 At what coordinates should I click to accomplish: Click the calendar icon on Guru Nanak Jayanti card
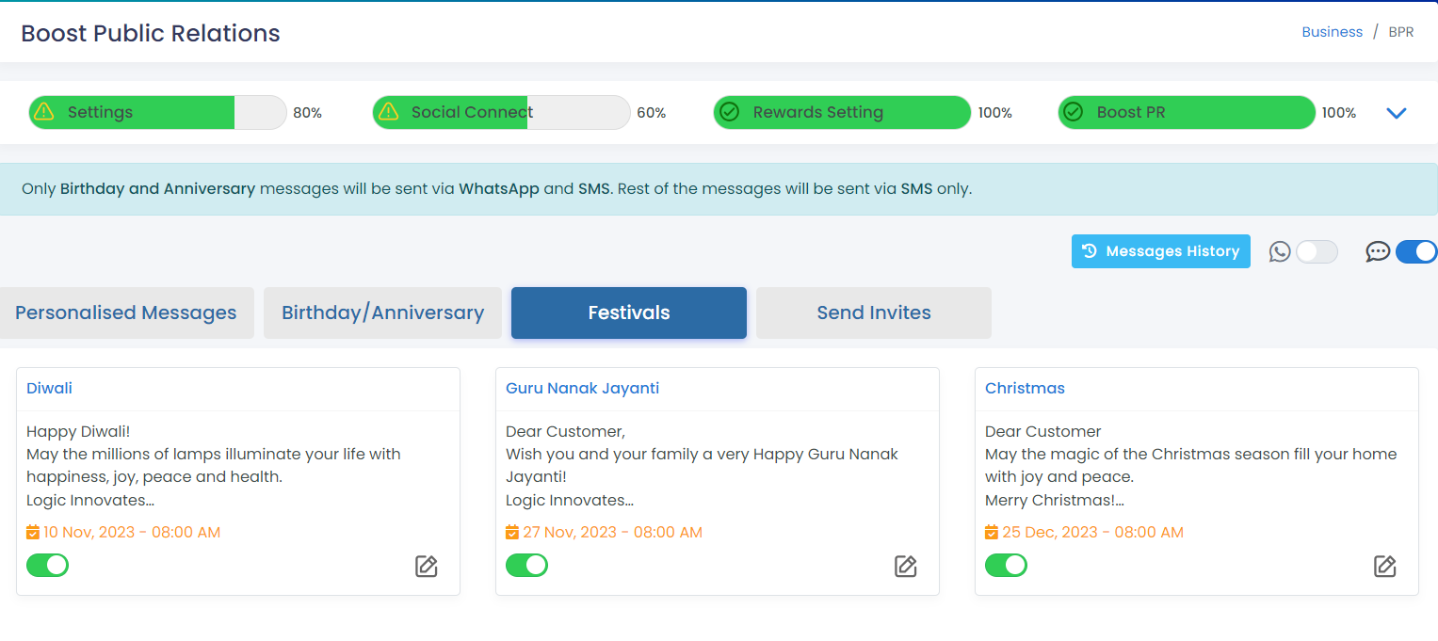point(512,533)
